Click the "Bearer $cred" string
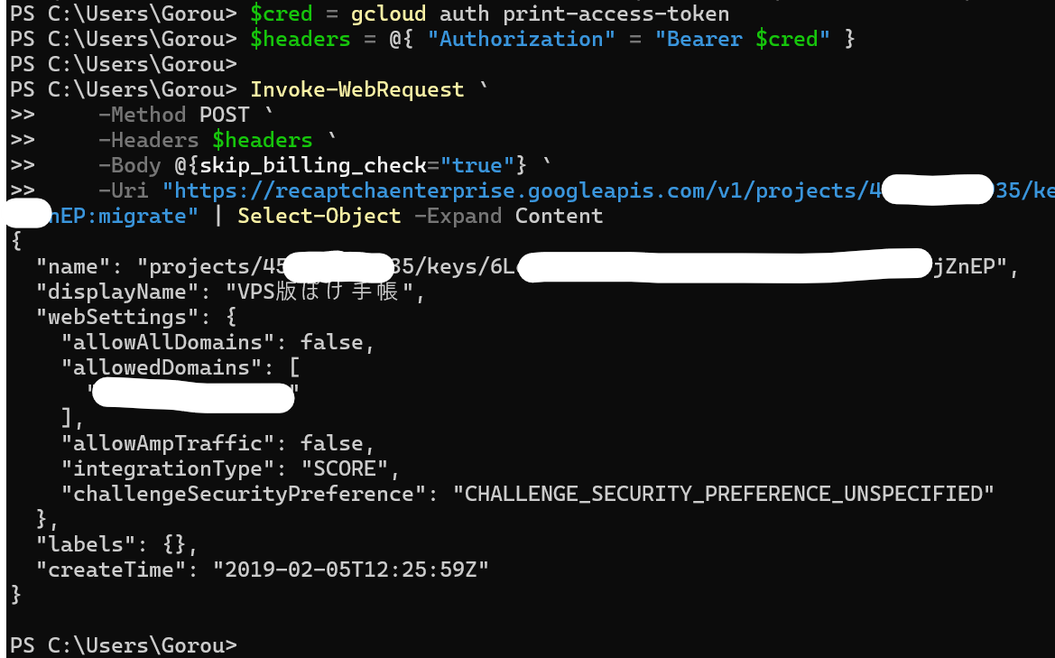 coord(742,39)
